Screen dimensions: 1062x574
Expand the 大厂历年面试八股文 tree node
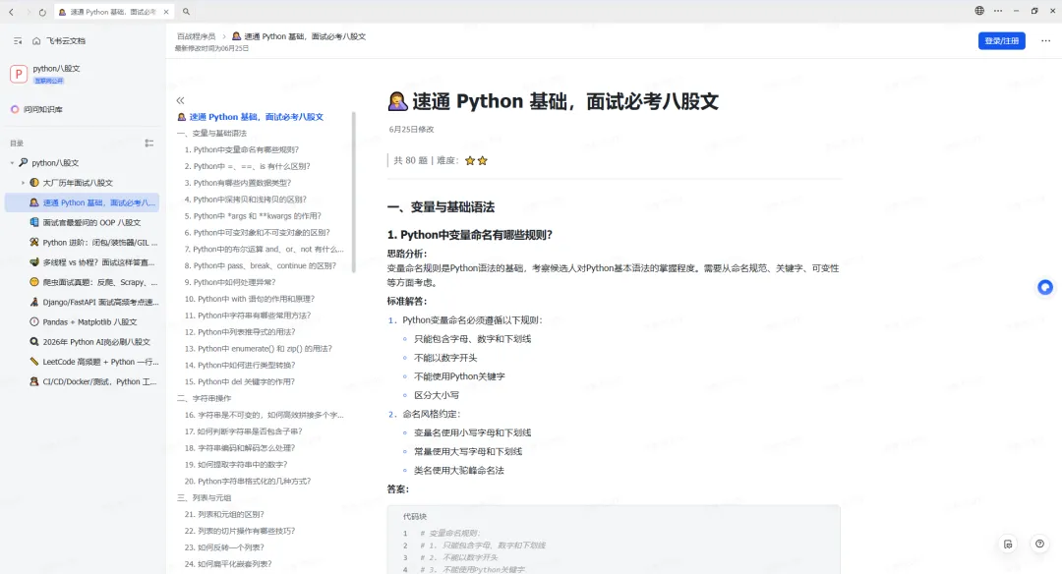[23, 183]
